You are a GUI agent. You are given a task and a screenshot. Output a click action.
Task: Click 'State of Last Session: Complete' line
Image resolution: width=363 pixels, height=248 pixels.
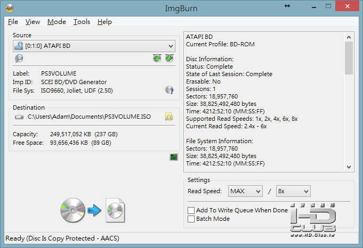(229, 74)
